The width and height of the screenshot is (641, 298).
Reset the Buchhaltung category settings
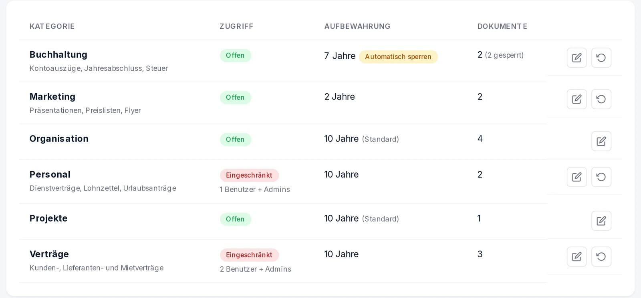601,58
